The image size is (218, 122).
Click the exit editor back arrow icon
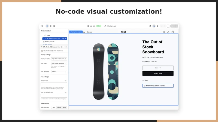tap(42, 26)
